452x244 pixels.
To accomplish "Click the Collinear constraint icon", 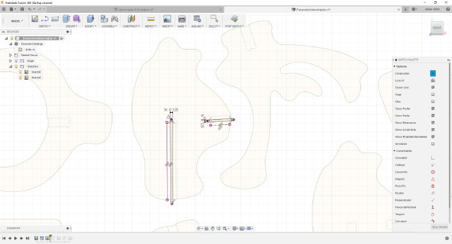I will pos(433,165).
